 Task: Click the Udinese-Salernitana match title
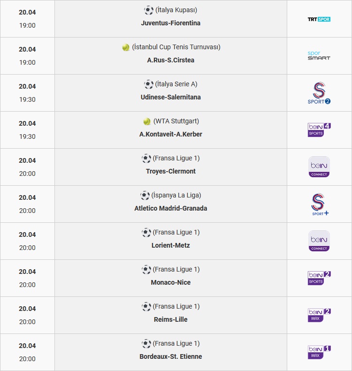171,97
